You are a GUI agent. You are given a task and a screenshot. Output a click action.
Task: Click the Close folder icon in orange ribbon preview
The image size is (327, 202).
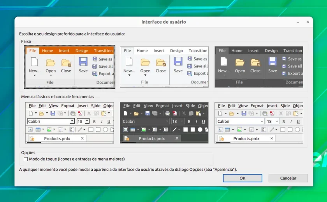[66, 63]
